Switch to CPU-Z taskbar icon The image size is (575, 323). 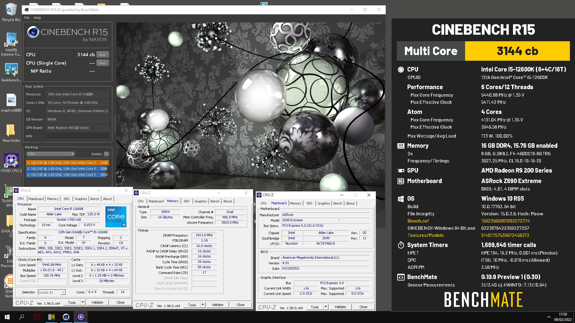pos(81,317)
